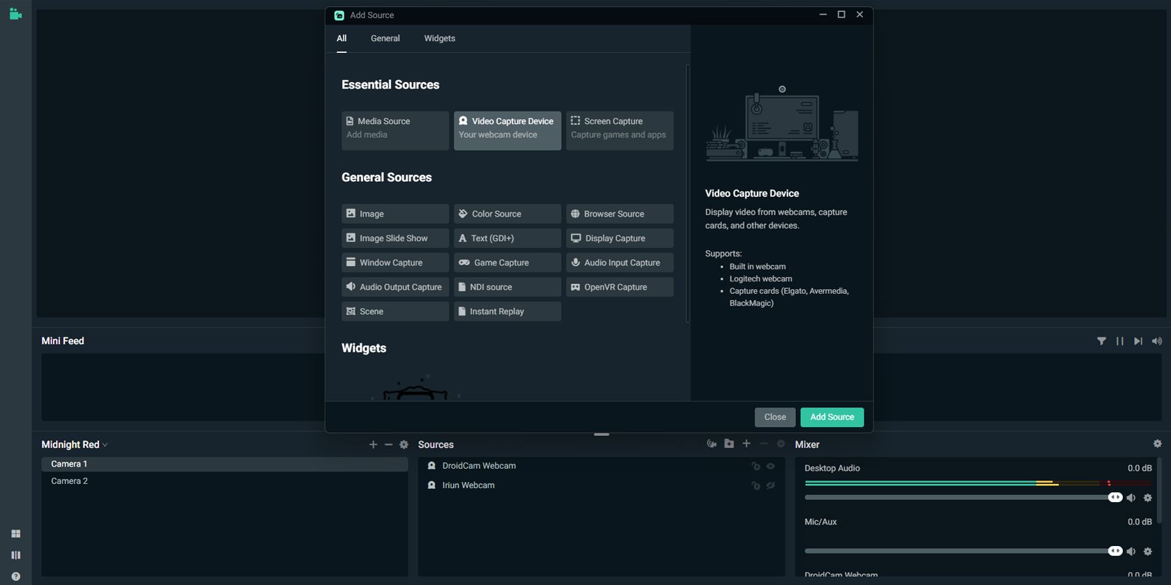Open Desktop Audio settings gear
1171x585 pixels.
pos(1148,498)
